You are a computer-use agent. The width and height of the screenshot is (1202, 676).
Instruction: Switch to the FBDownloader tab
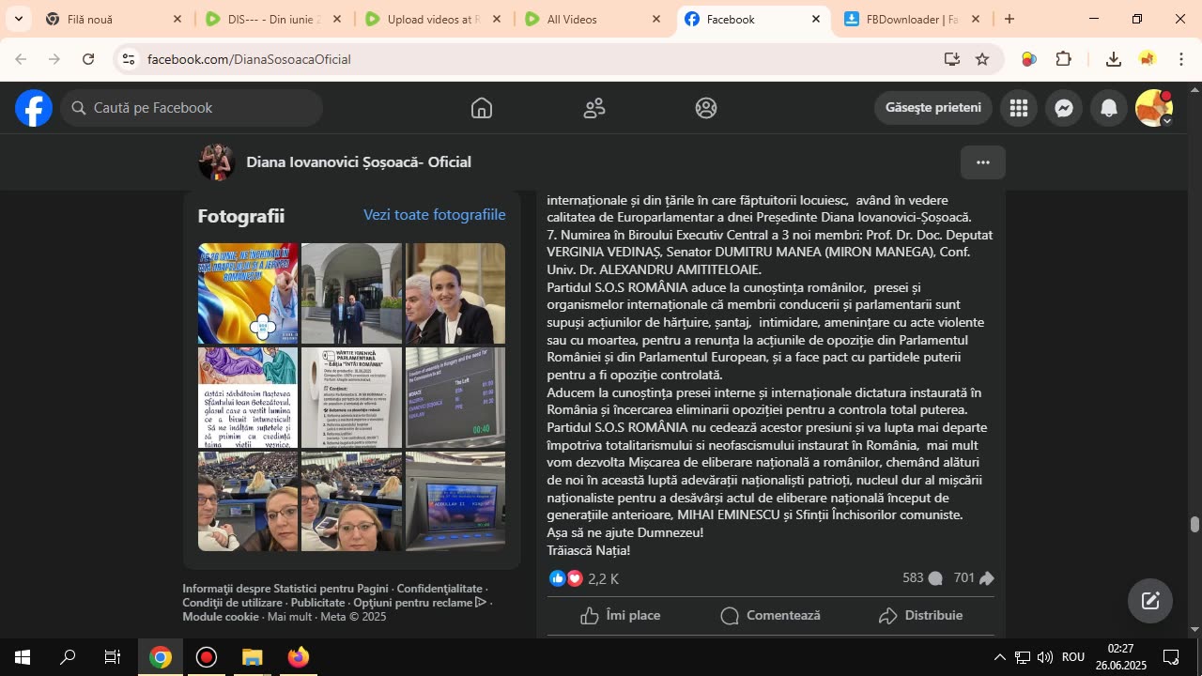[913, 19]
